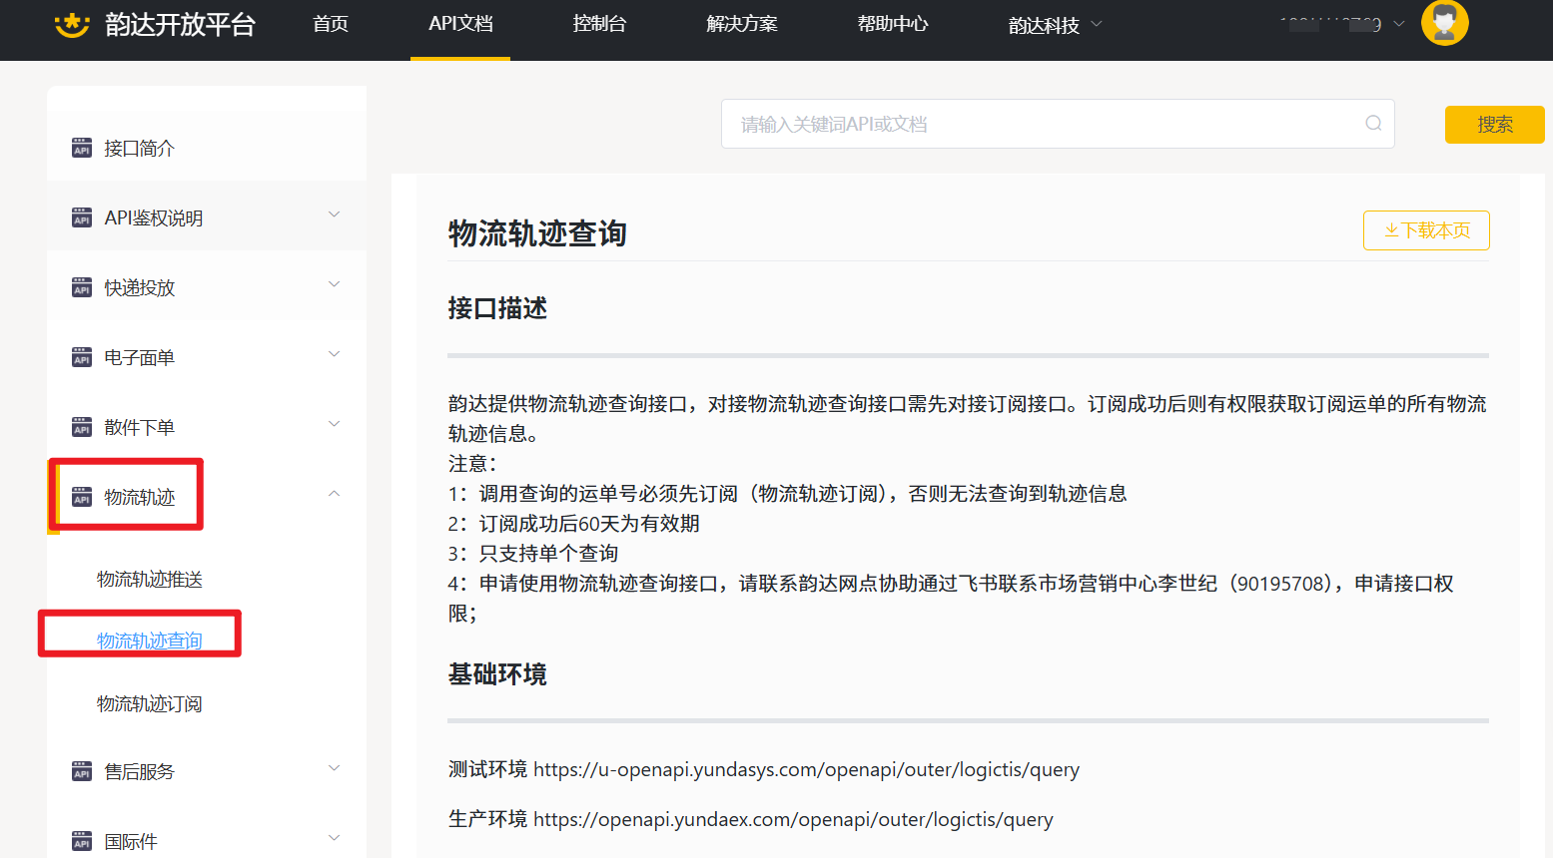Image resolution: width=1553 pixels, height=858 pixels.
Task: Click the 接口描述 section heading
Action: point(497,308)
